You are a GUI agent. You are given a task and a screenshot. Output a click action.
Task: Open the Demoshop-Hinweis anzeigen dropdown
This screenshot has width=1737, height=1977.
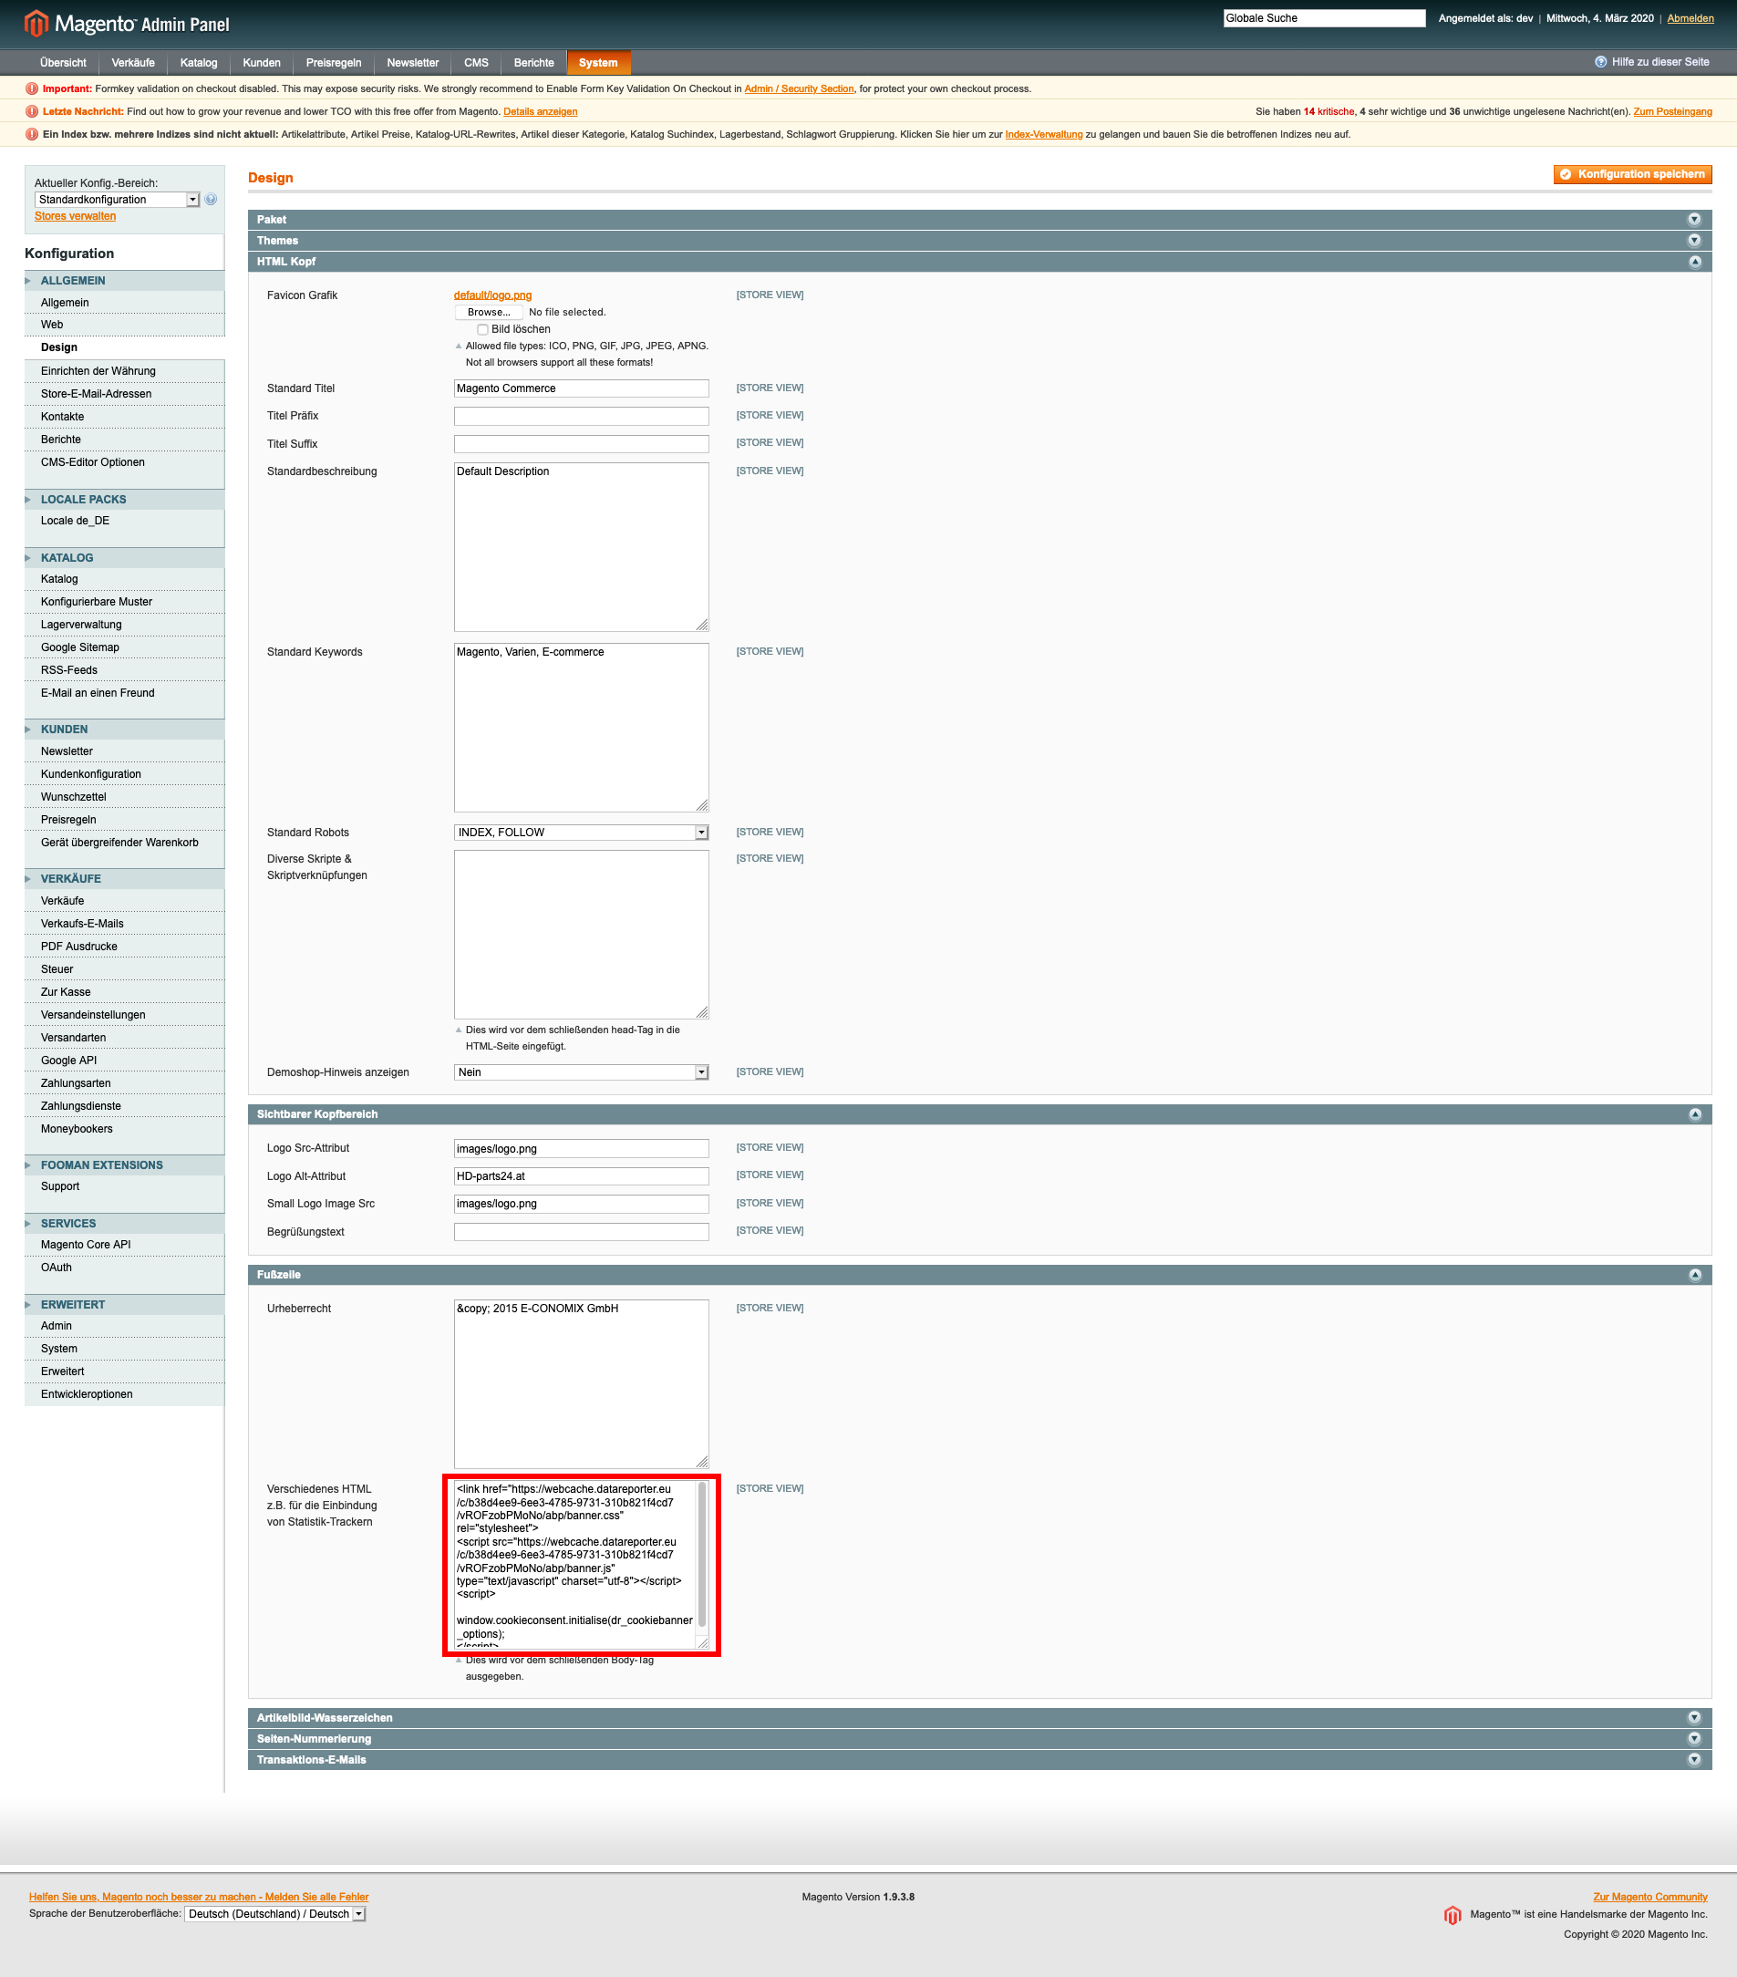point(581,1071)
